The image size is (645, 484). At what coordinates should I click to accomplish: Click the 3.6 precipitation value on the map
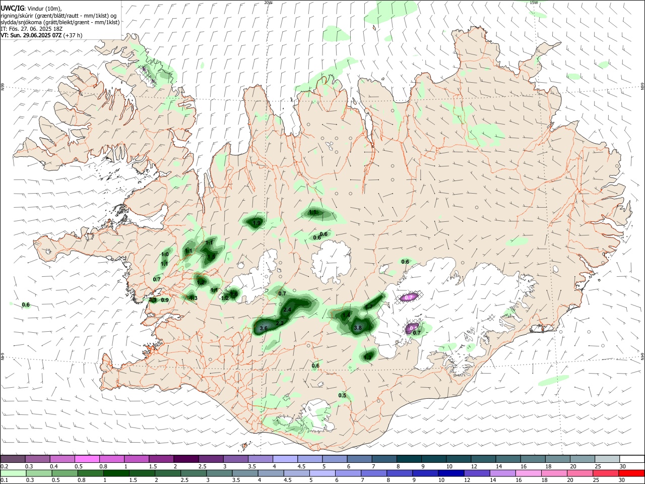point(263,328)
